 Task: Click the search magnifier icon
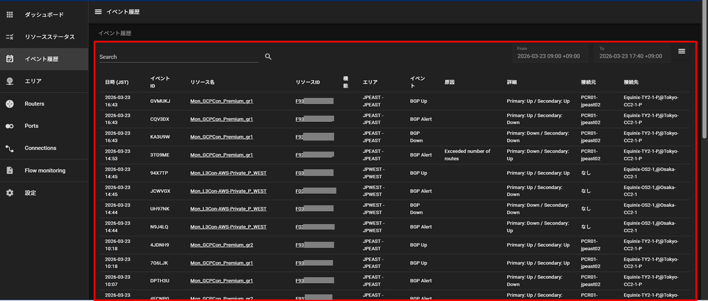pyautogui.click(x=268, y=56)
